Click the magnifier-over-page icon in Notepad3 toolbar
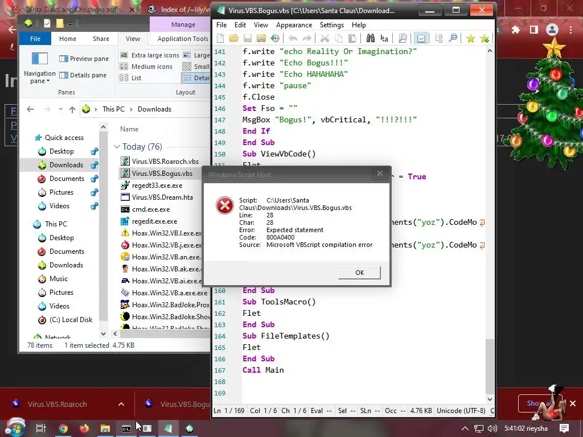The width and height of the screenshot is (583, 437). tap(403, 38)
